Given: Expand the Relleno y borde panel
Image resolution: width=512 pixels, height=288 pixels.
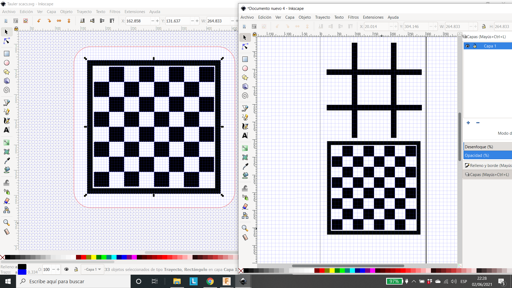Looking at the screenshot, I should coord(488,165).
